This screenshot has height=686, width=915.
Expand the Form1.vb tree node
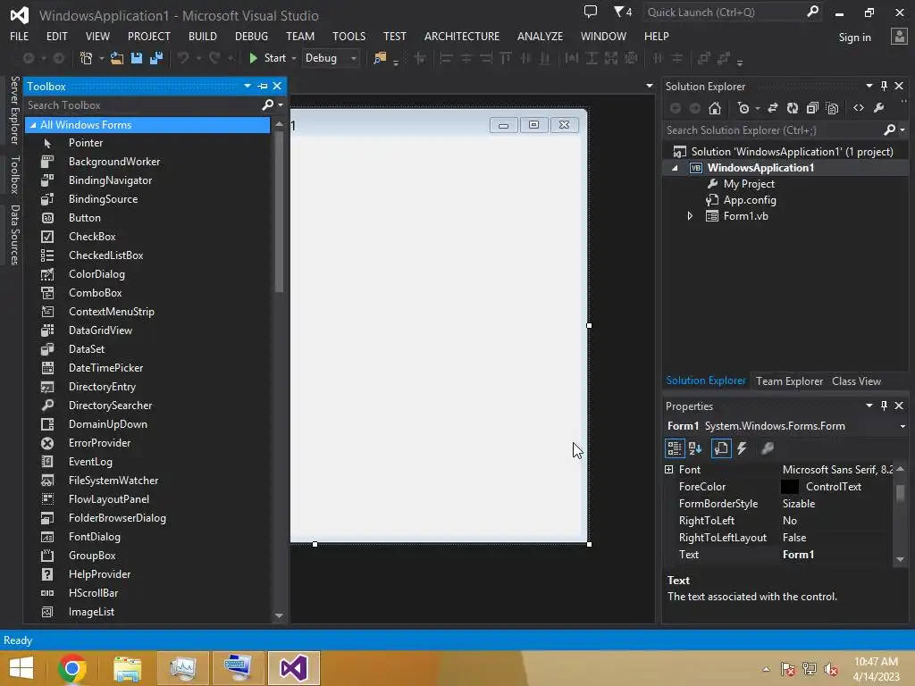(690, 216)
